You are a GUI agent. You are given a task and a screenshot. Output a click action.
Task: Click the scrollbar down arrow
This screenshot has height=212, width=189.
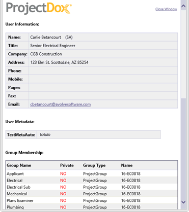coord(183,202)
